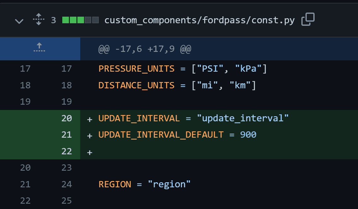This screenshot has height=209, width=358.
Task: Click the 900 default value
Action: [x=248, y=135]
